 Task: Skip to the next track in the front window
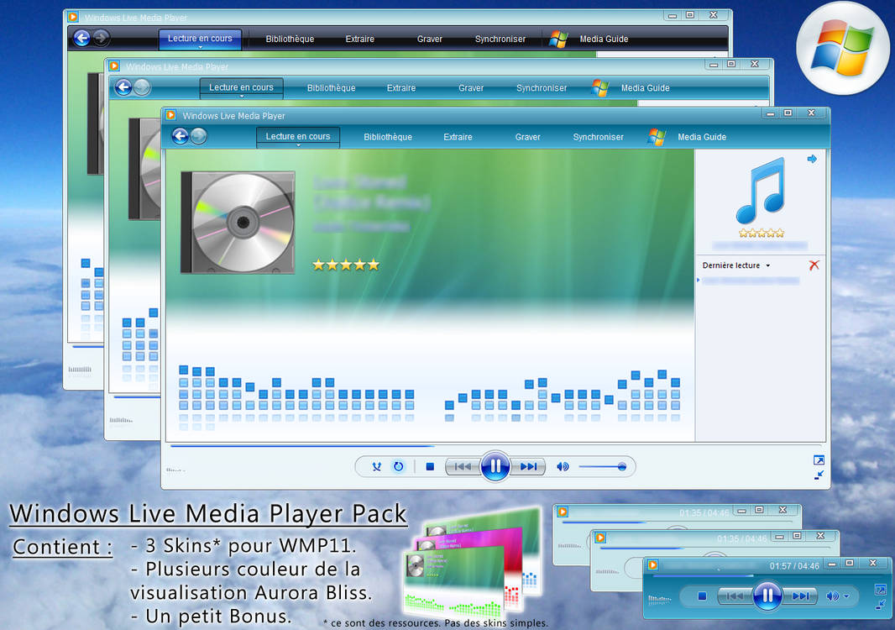(x=528, y=467)
